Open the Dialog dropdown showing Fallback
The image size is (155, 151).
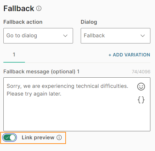(116, 36)
